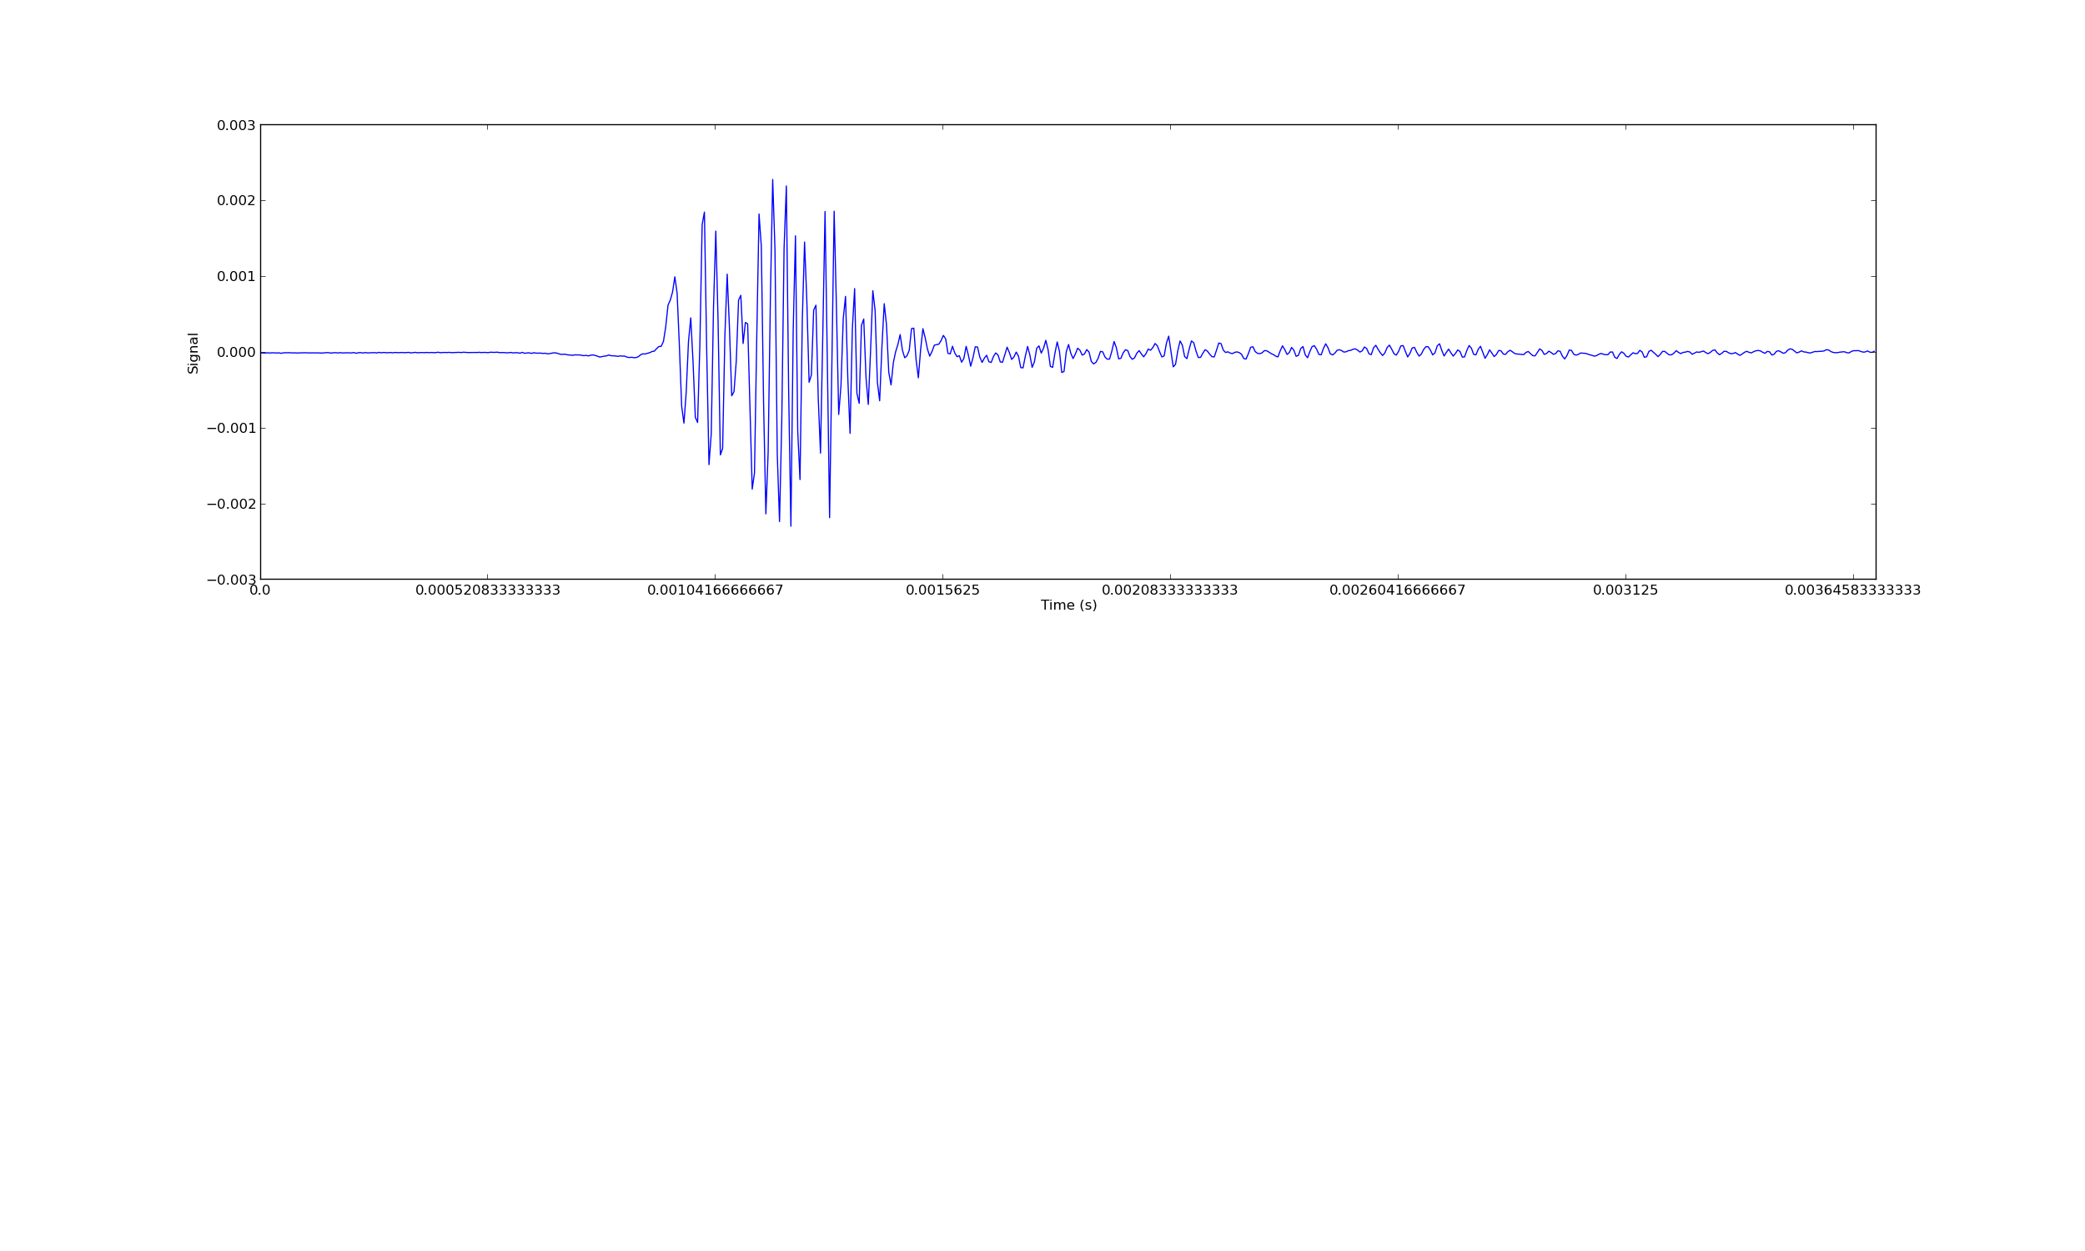
Task: Click the 0.001 y-axis tick label
Action: 236,277
